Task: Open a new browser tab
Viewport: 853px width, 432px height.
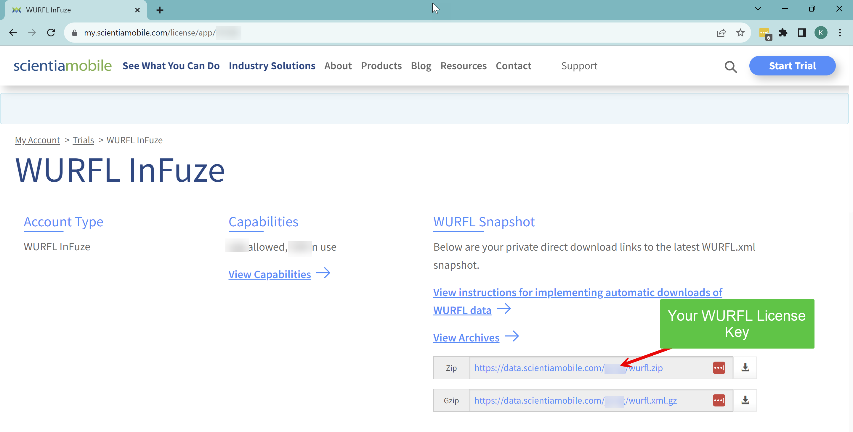Action: coord(160,10)
